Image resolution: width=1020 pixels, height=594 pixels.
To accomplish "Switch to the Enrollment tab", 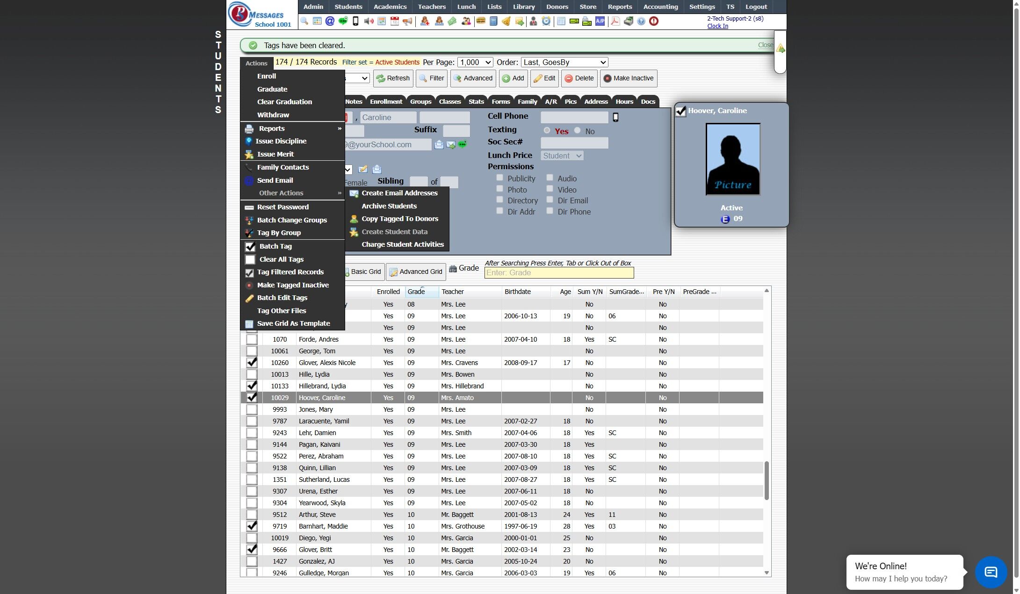I will click(x=385, y=101).
